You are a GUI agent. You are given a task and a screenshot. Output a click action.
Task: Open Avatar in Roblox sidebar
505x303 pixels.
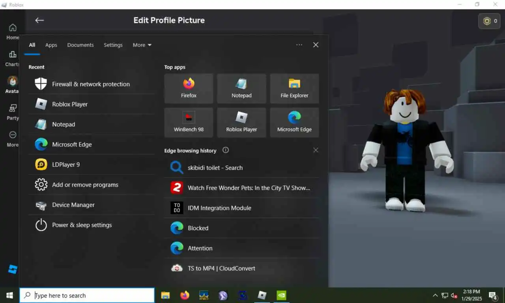[x=13, y=85]
